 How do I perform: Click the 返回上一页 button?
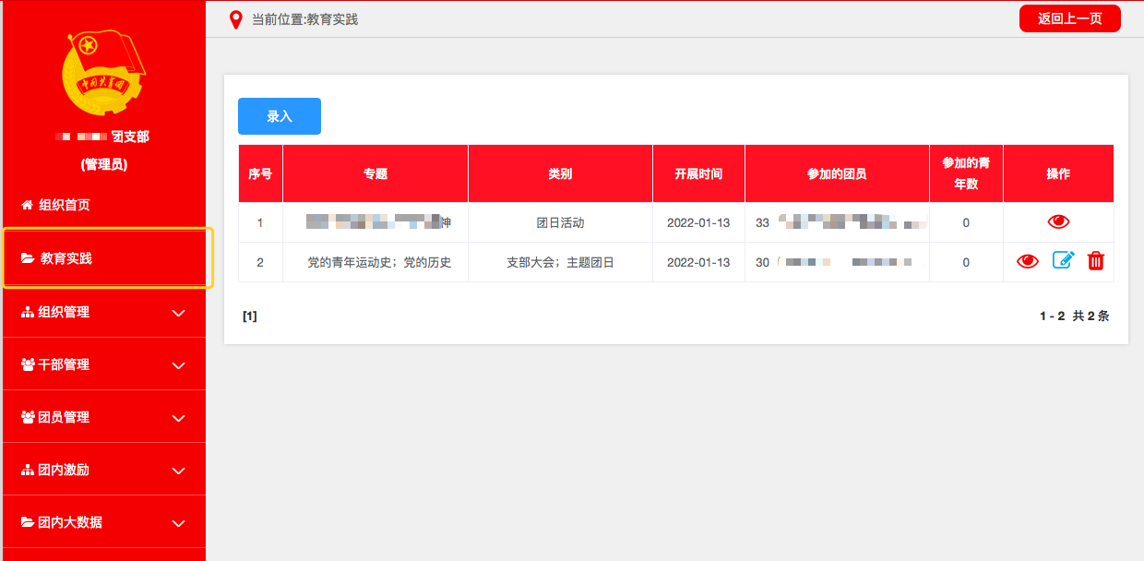pyautogui.click(x=1070, y=18)
